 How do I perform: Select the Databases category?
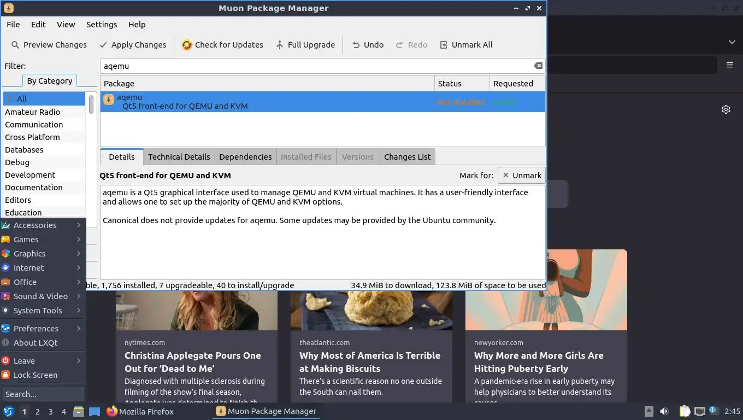point(44,149)
